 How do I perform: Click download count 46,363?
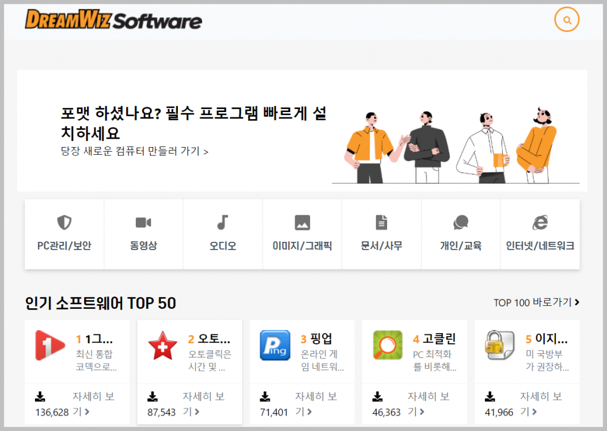386,413
